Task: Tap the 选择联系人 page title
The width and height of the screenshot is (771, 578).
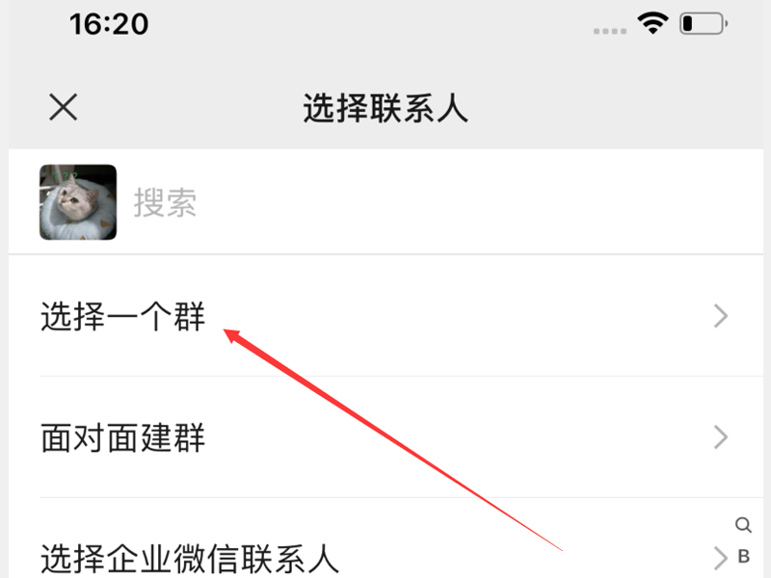Action: pos(385,108)
